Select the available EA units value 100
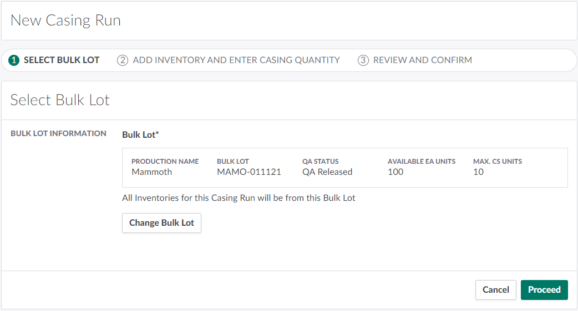The height and width of the screenshot is (311, 578). [x=396, y=172]
